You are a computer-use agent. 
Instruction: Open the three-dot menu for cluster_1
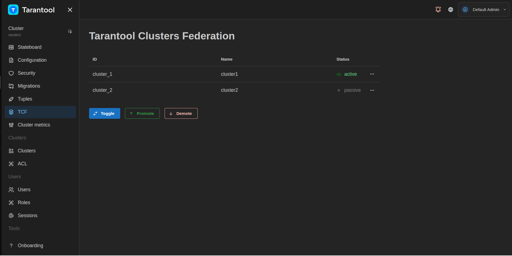tap(372, 74)
